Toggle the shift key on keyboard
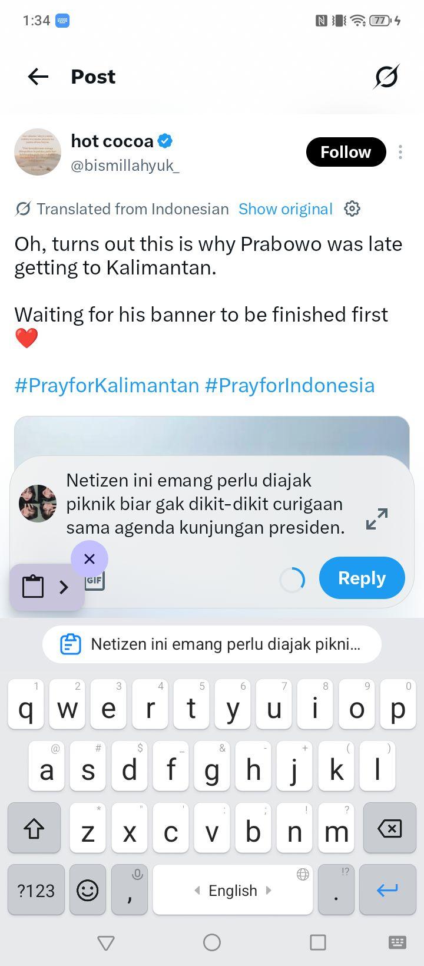This screenshot has height=966, width=424. click(34, 829)
